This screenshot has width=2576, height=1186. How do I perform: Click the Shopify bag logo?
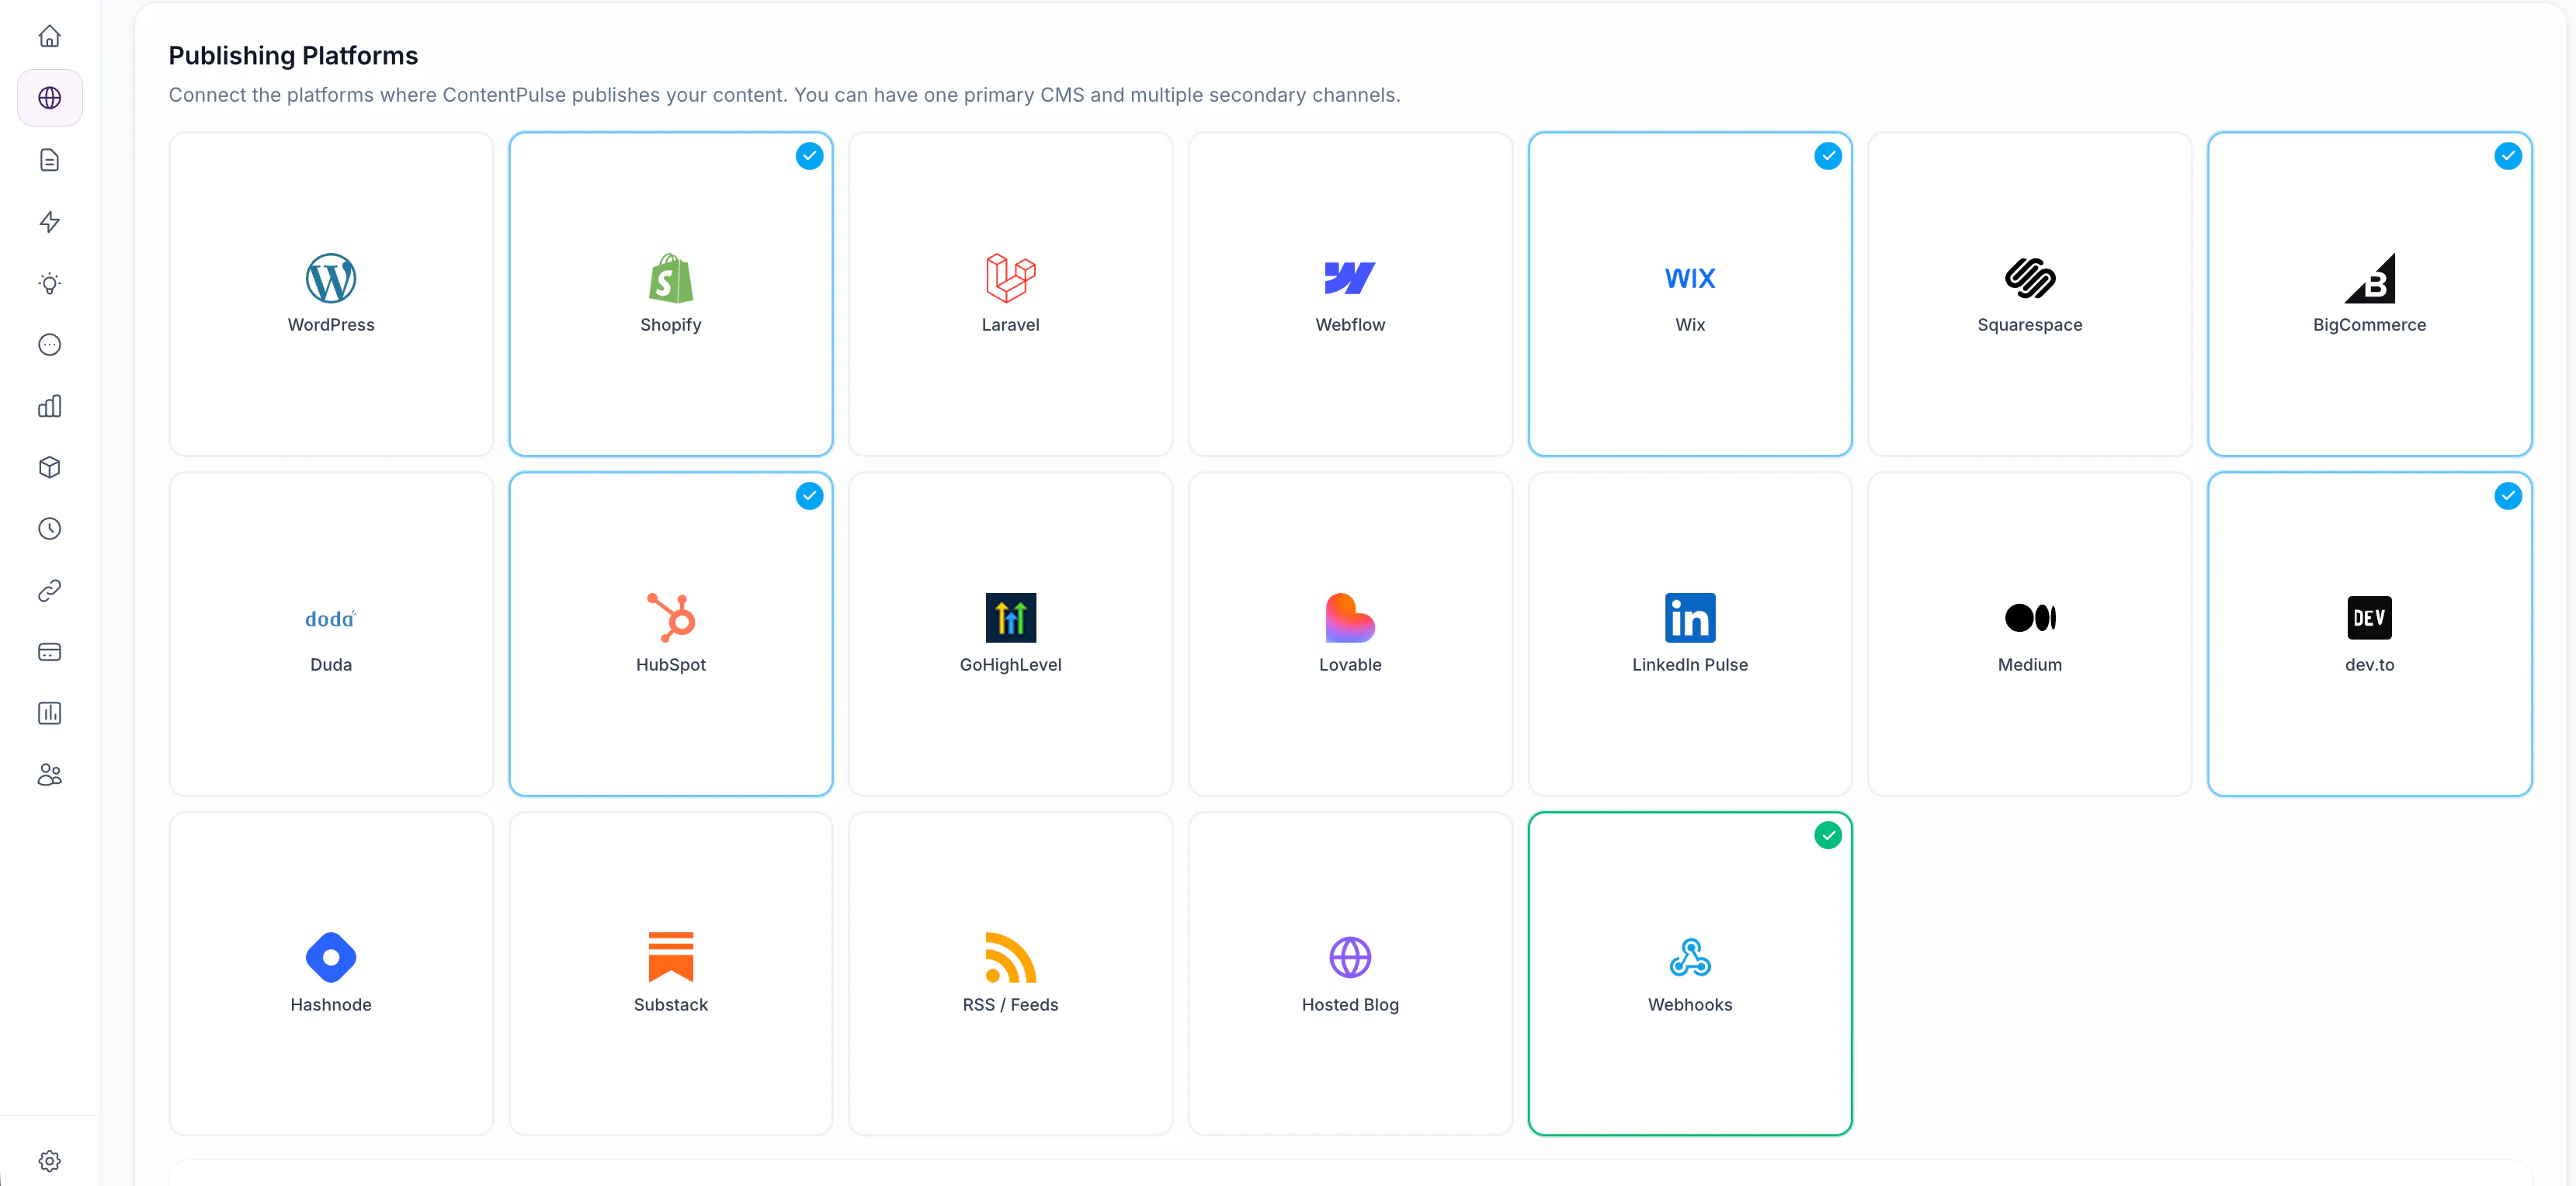pyautogui.click(x=671, y=278)
